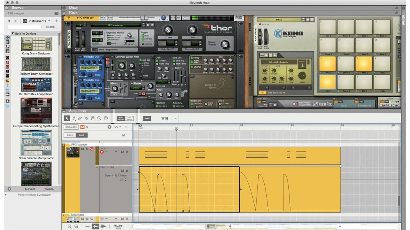
Task: Click the sequencer horizontal navigator scrollbar
Action: click(x=266, y=226)
